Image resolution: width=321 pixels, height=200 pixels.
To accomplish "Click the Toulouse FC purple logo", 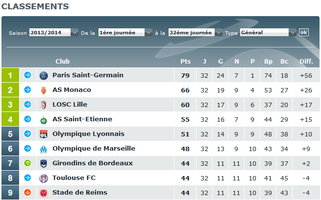I will tap(44, 178).
